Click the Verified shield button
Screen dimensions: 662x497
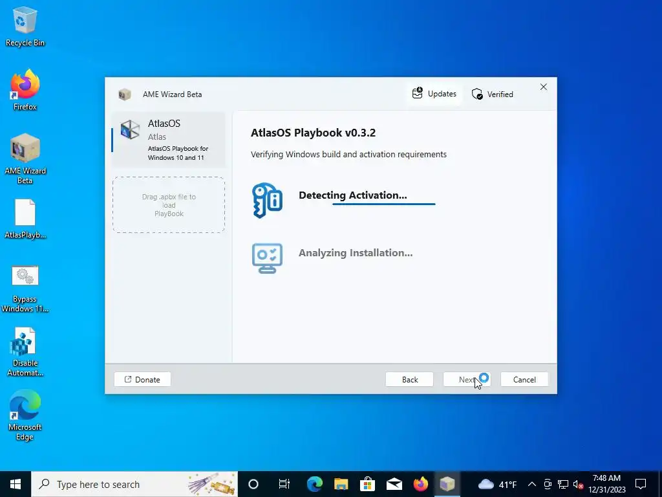coord(493,94)
